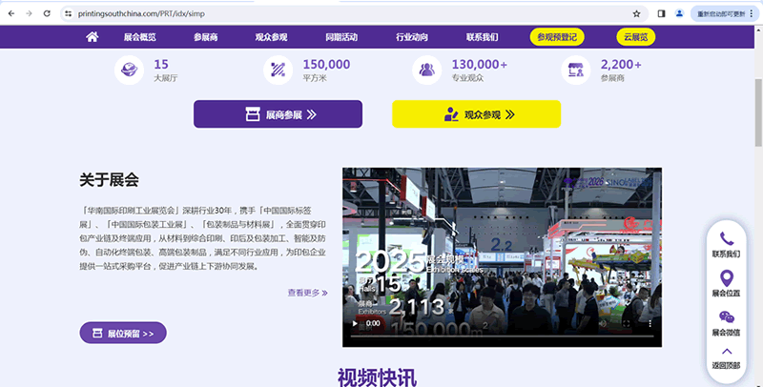This screenshot has height=387, width=763.
Task: Open the 展会位置 map pin icon
Action: 727,278
